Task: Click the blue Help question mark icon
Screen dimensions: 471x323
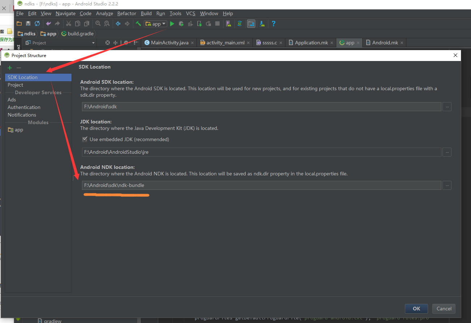Action: (273, 23)
